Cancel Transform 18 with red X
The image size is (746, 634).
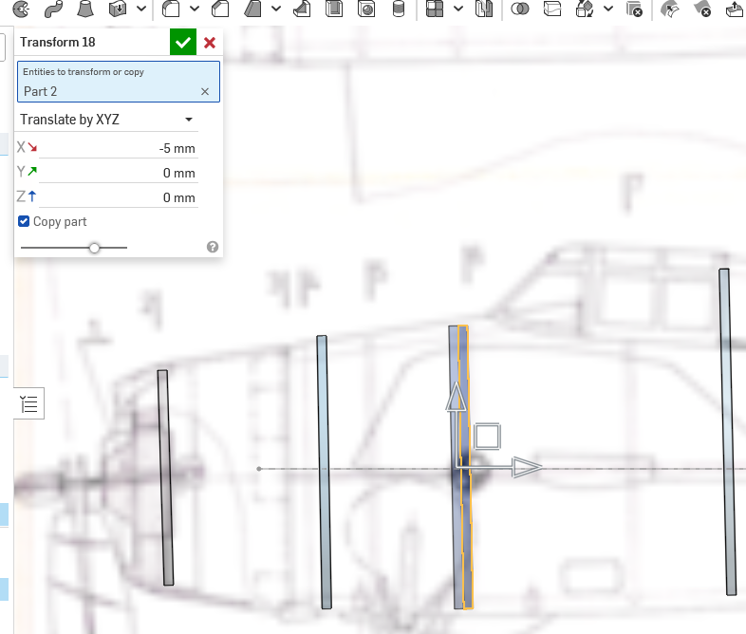click(210, 43)
